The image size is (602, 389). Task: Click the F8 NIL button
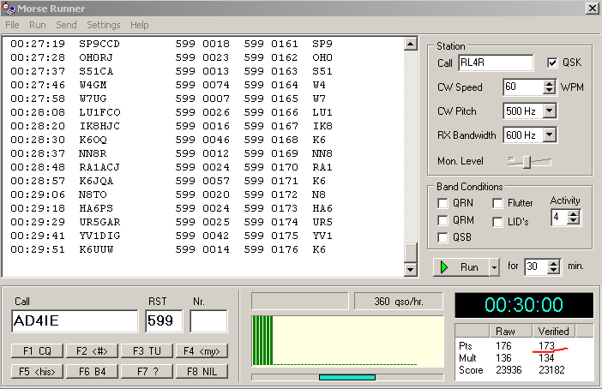click(202, 371)
